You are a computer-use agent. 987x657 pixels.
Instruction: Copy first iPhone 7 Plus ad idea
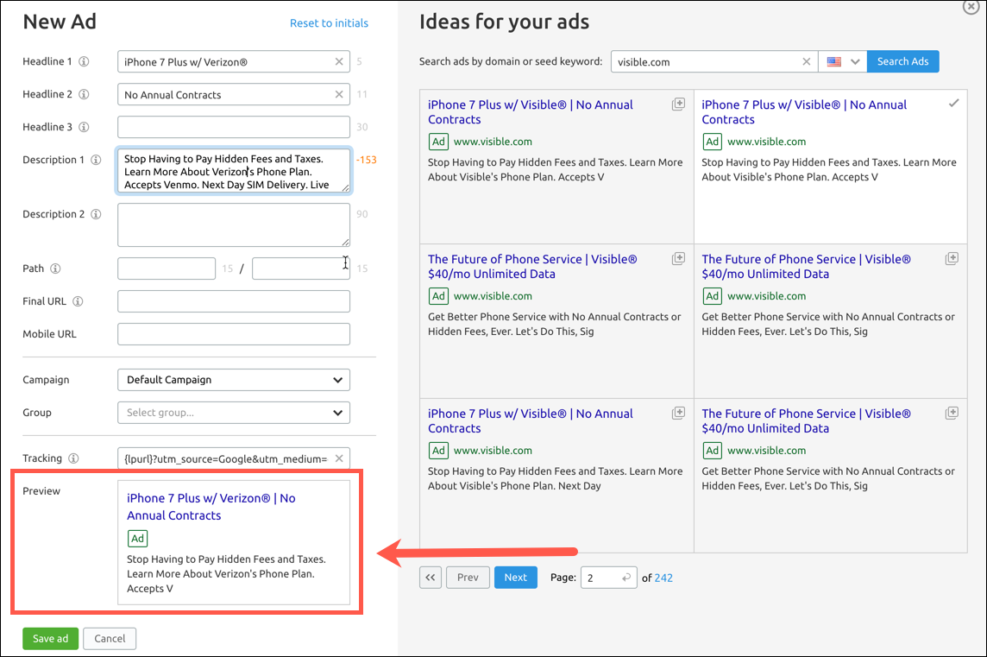pyautogui.click(x=678, y=104)
